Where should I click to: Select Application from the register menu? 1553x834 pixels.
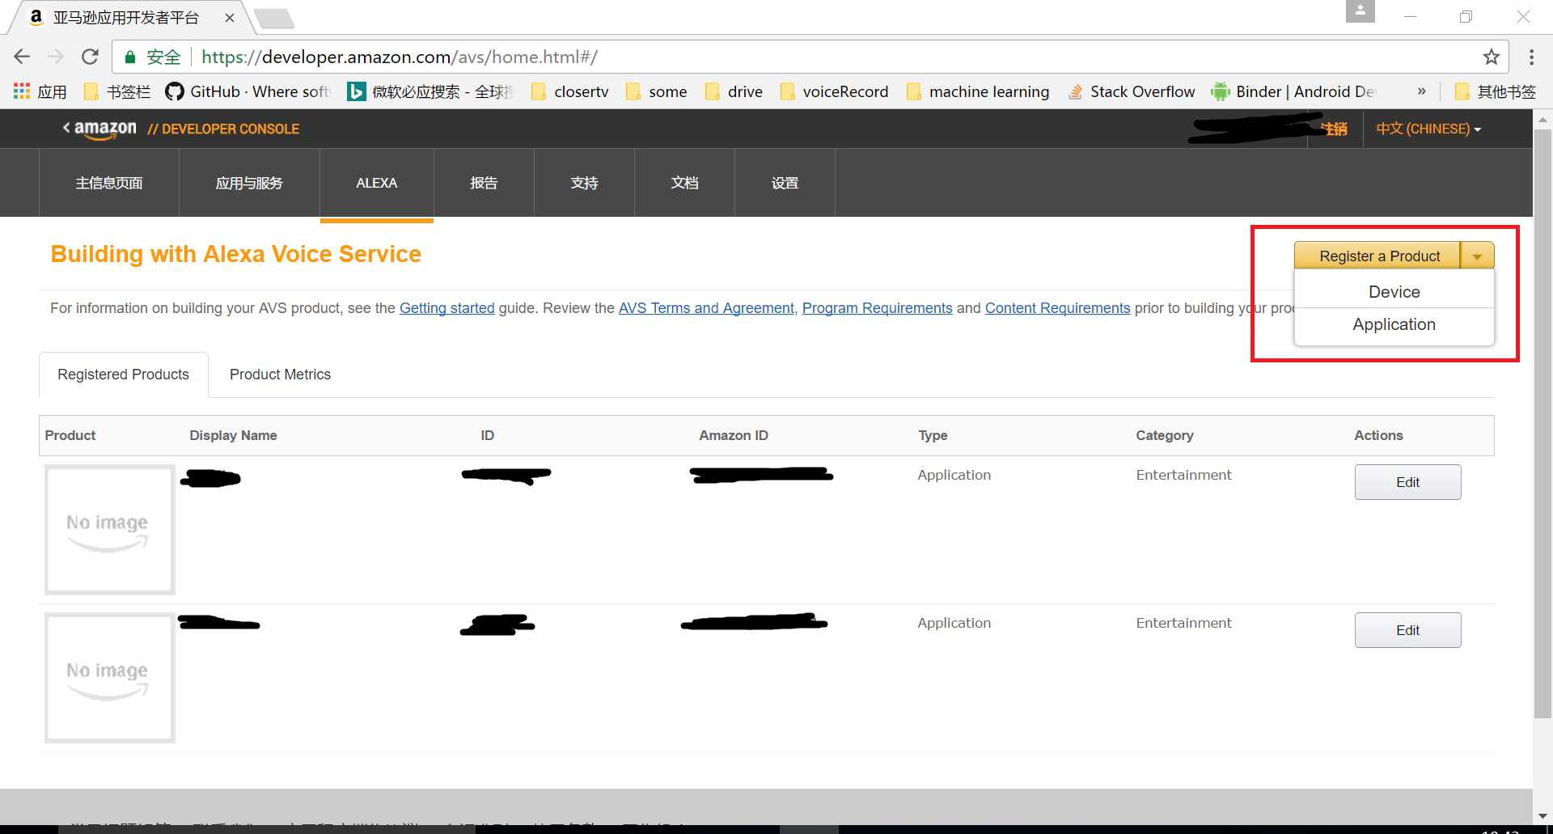[1394, 324]
